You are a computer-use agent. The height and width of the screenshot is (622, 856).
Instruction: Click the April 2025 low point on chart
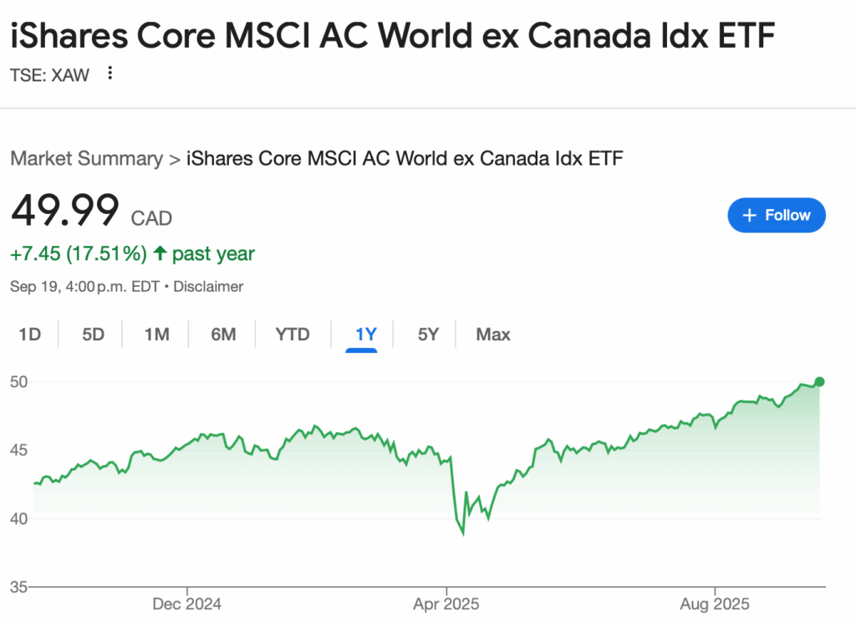pos(463,533)
